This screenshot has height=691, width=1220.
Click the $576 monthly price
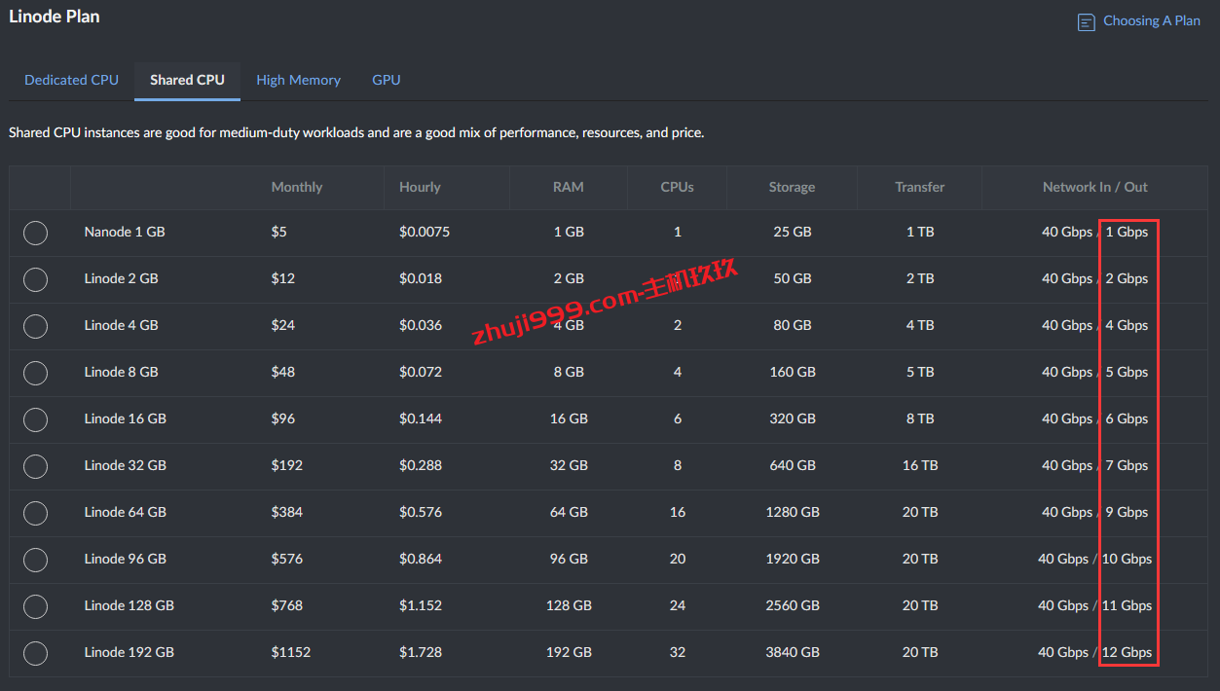coord(287,559)
